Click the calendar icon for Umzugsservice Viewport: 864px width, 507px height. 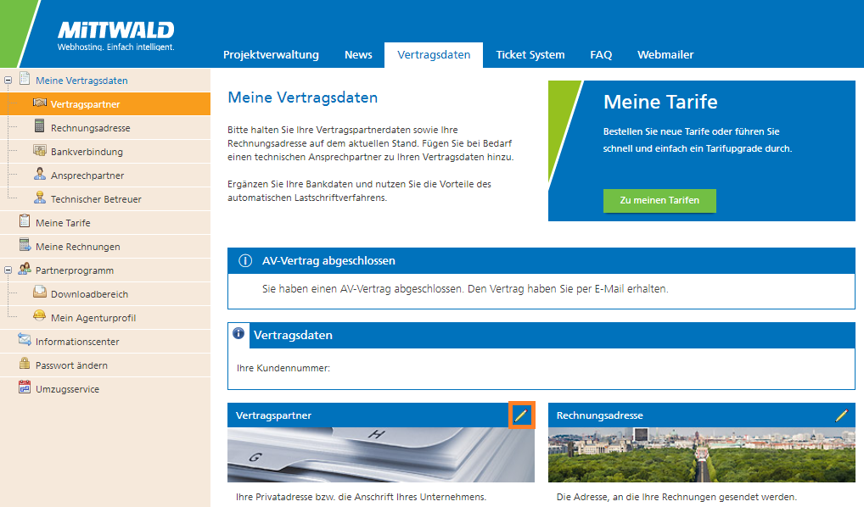pyautogui.click(x=25, y=387)
